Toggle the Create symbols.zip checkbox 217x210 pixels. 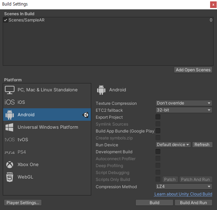(x=158, y=138)
